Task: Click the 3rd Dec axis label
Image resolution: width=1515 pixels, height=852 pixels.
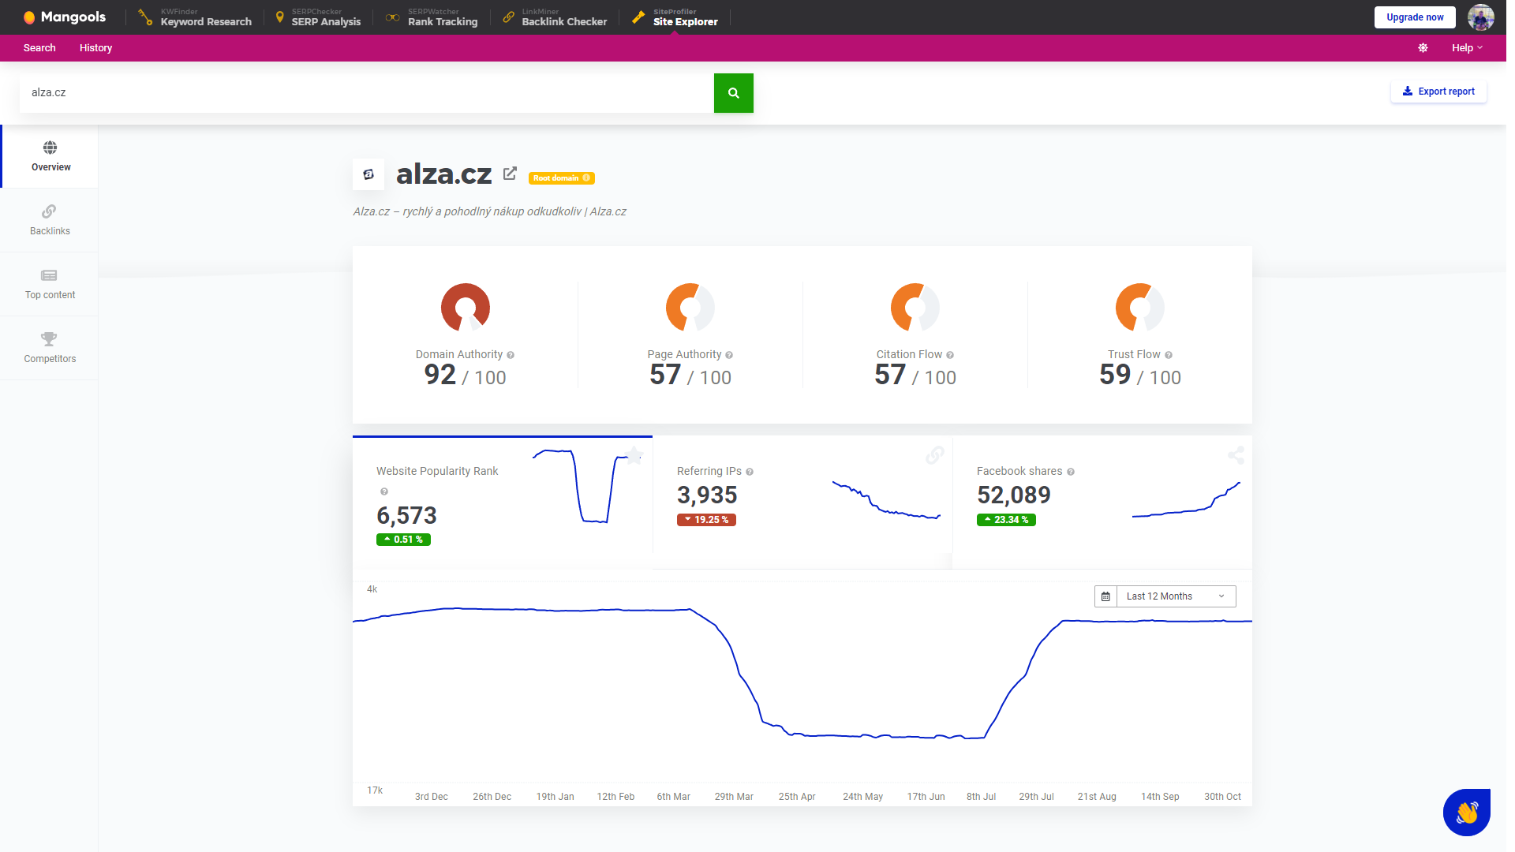Action: (431, 797)
